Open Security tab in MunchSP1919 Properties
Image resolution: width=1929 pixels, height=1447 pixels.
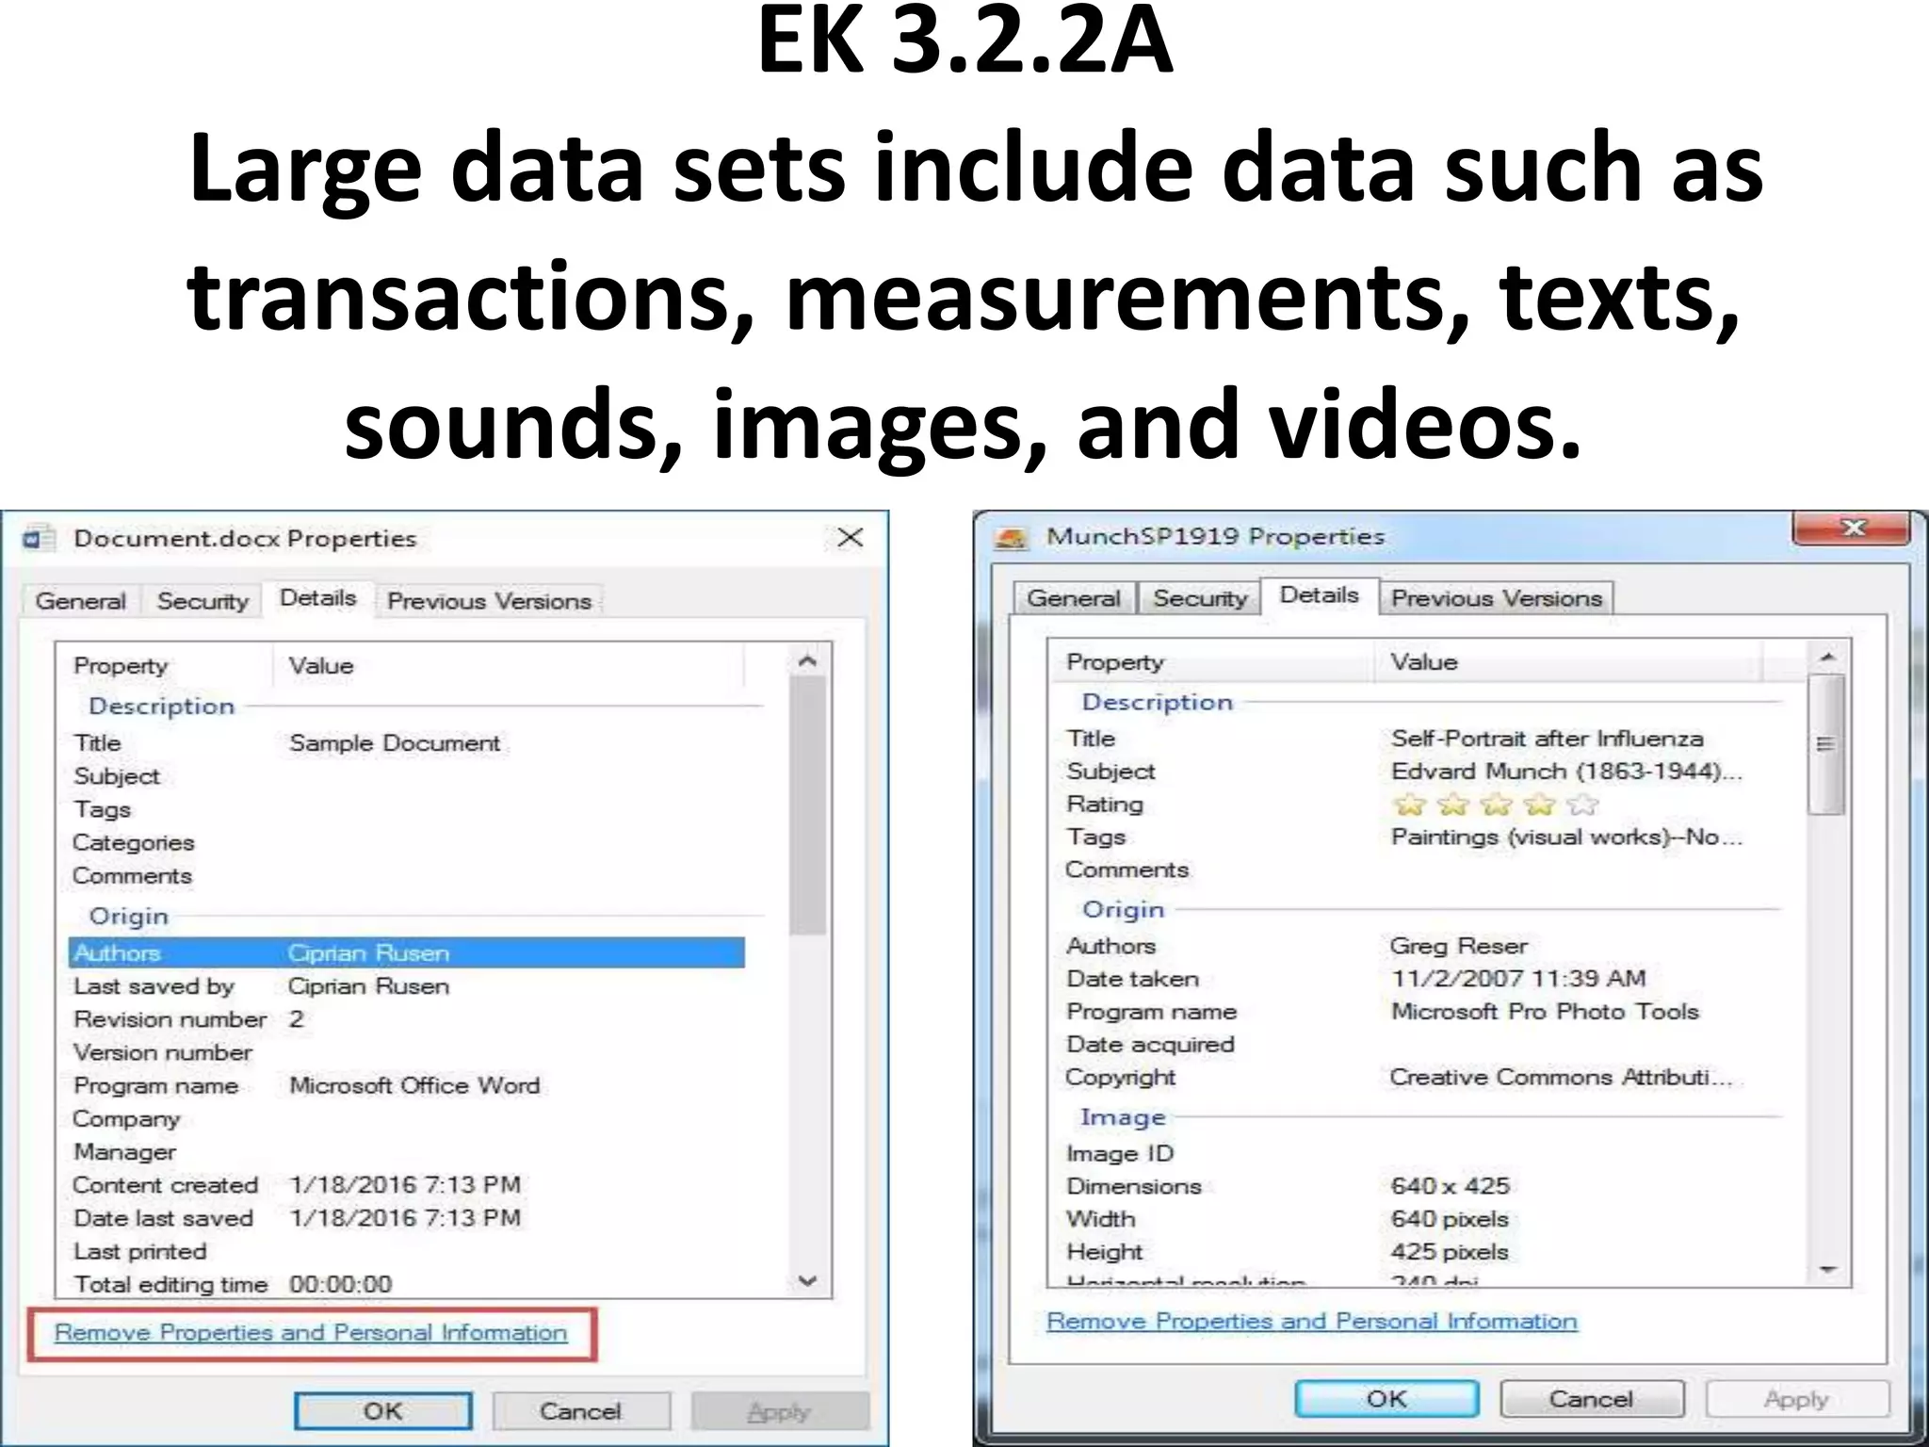pyautogui.click(x=1200, y=598)
